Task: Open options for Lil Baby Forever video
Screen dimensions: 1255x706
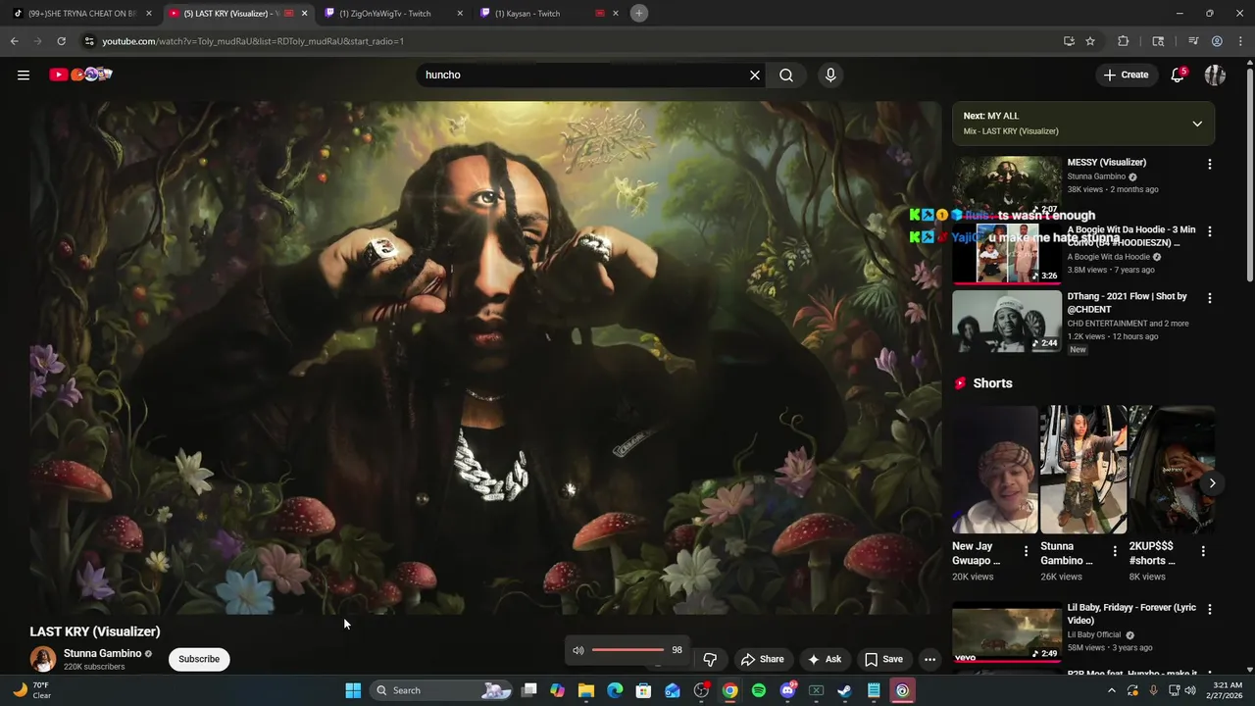Action: [x=1209, y=609]
